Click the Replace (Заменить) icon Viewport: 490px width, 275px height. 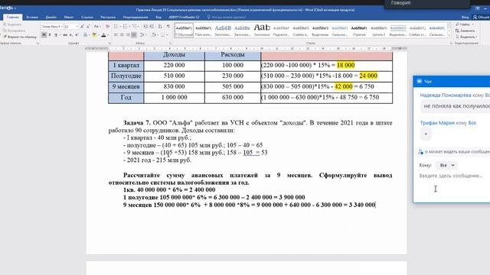(457, 31)
